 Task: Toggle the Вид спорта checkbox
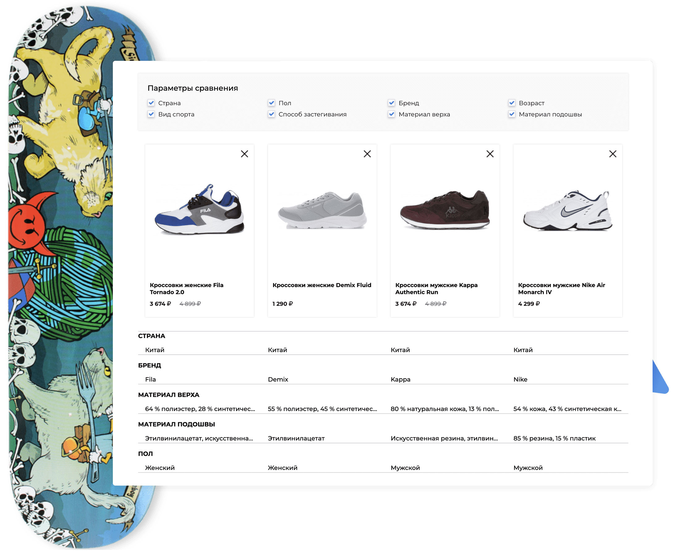point(151,114)
